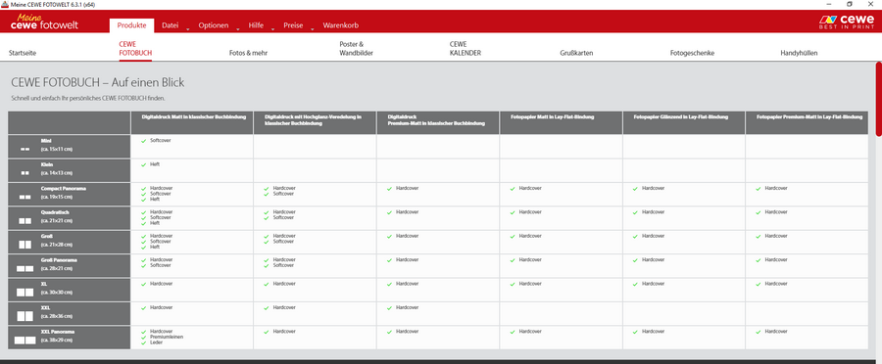
Task: Expand the Optionen menu dropdown arrow
Action: point(238,28)
